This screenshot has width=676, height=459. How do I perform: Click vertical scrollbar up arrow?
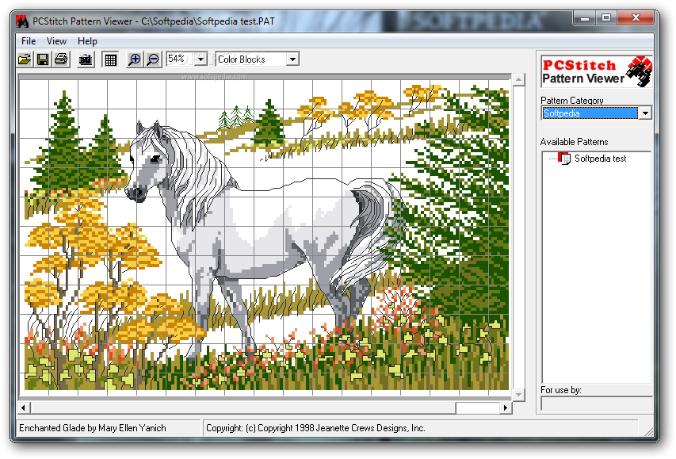coord(518,79)
